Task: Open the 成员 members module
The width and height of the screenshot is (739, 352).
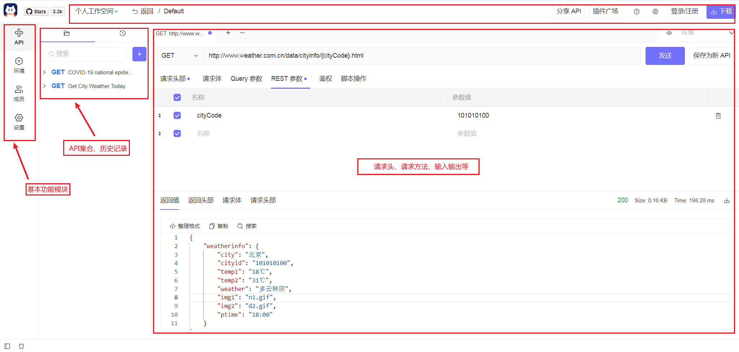Action: [19, 93]
